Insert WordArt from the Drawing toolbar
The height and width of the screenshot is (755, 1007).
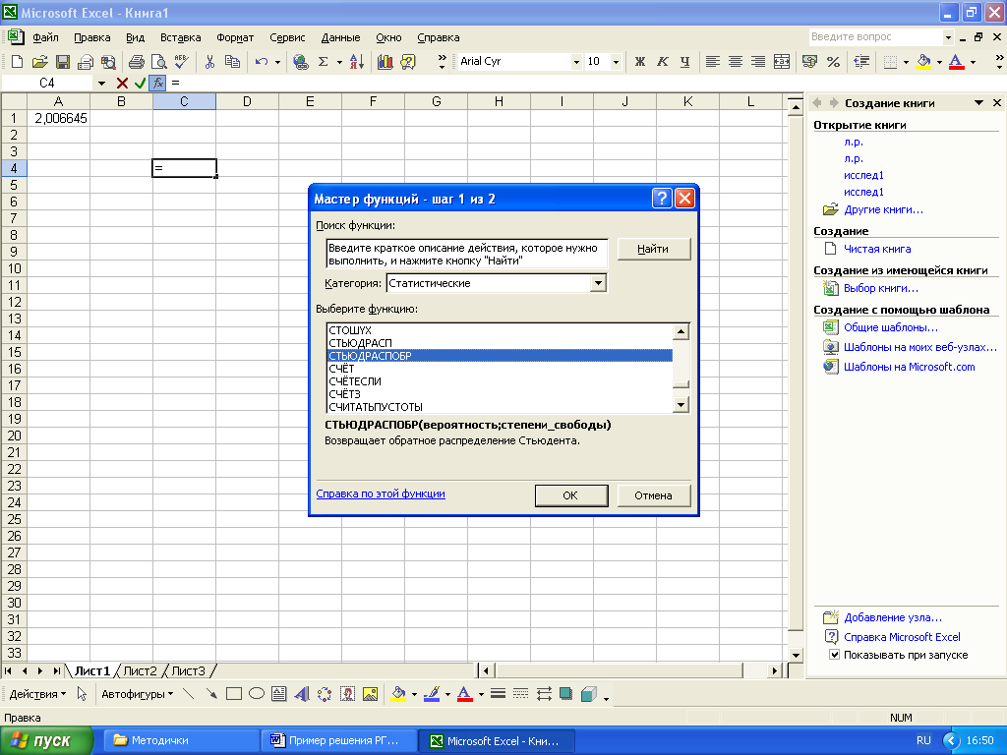(301, 694)
